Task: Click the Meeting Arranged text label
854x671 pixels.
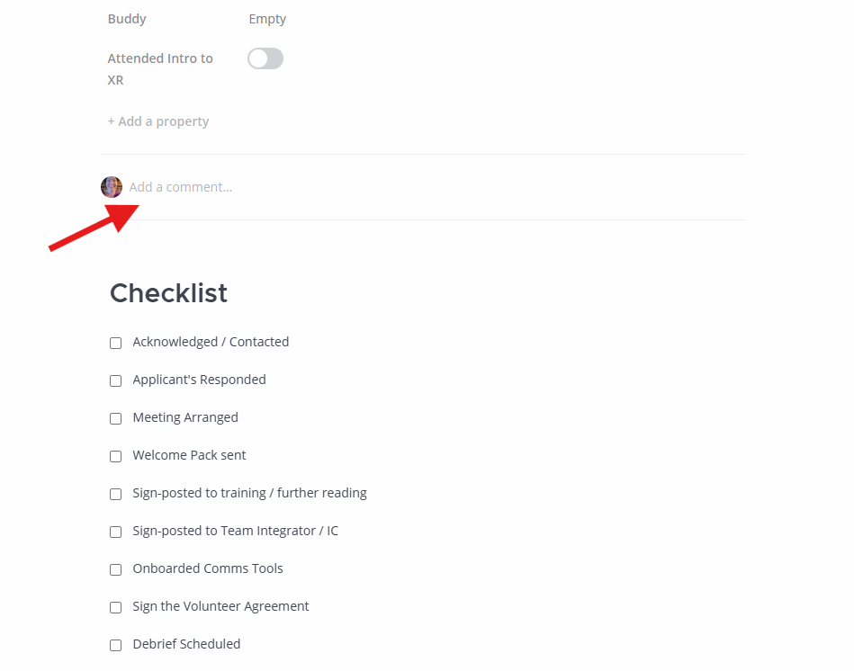Action: coord(184,417)
